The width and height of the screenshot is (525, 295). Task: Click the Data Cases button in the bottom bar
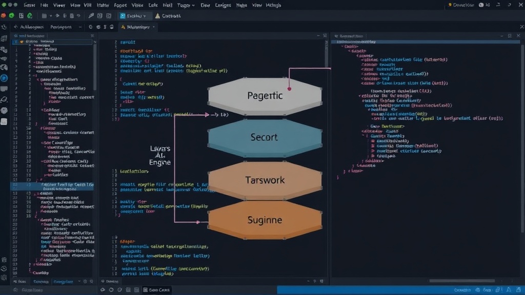click(x=156, y=290)
